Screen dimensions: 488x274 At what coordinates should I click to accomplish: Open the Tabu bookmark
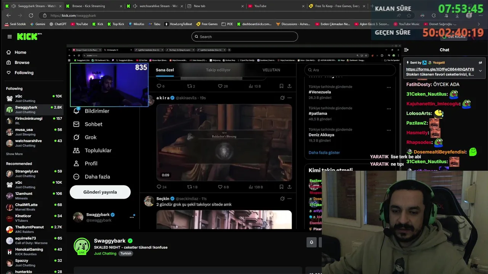coord(154,24)
